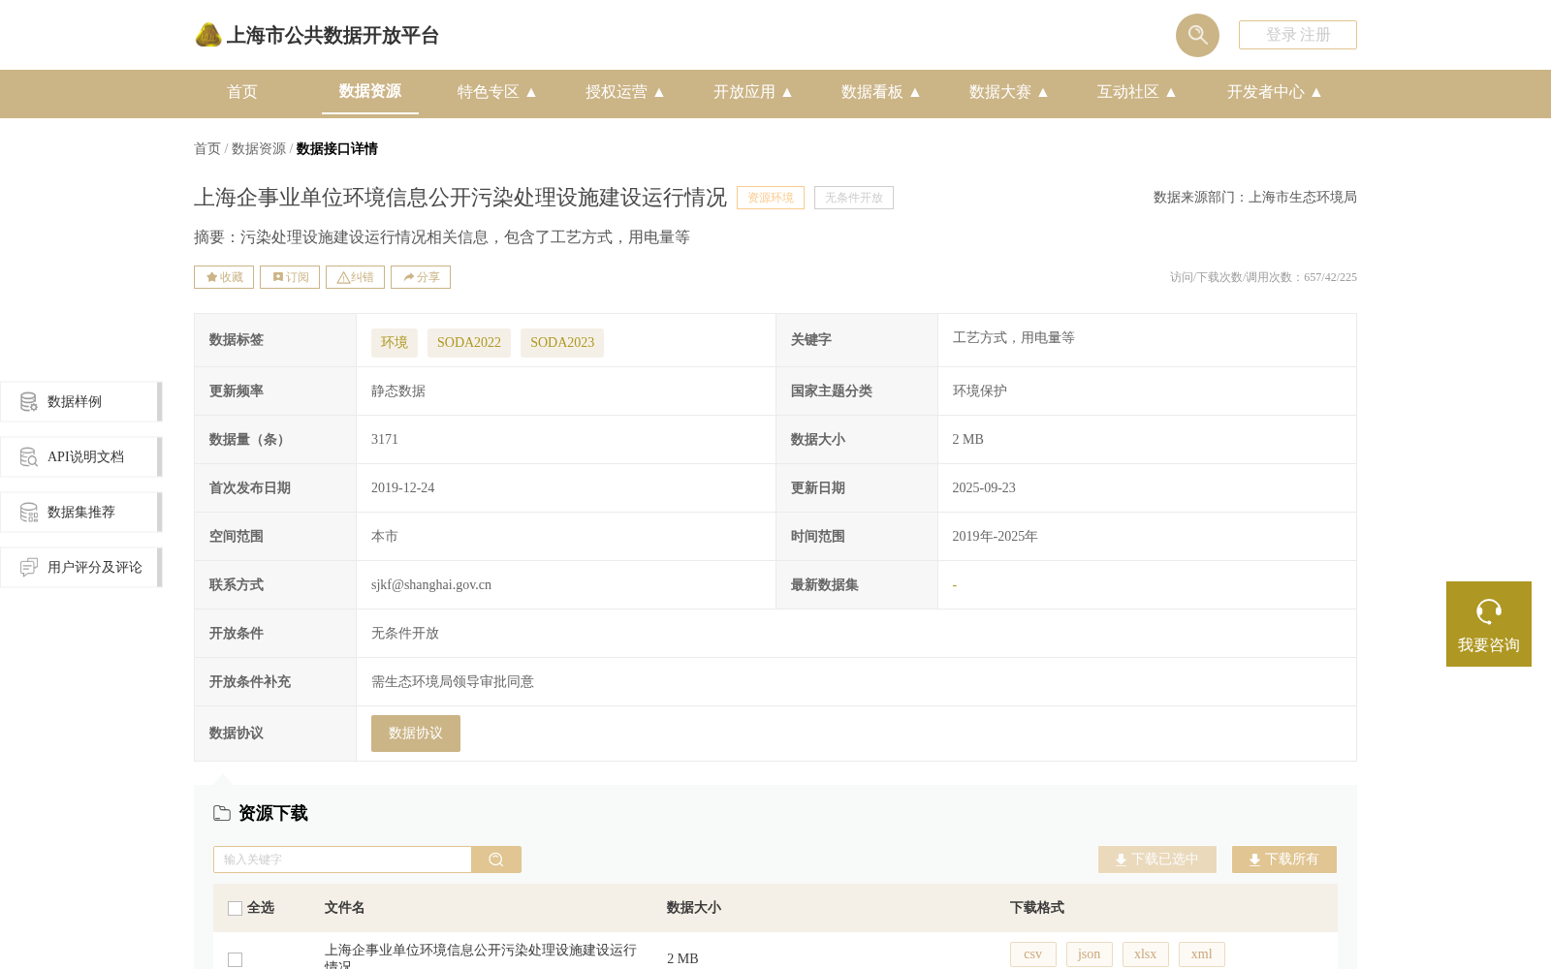Open 数据大赛 nav item

(x=1000, y=92)
